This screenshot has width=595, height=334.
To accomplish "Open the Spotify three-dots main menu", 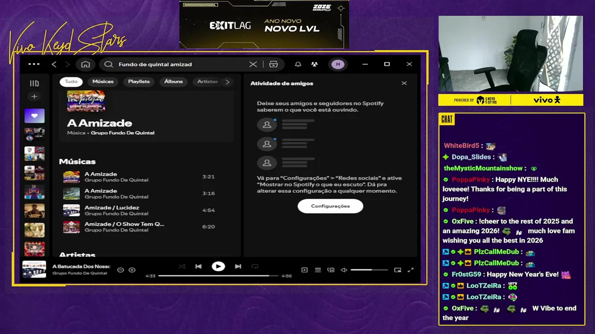I will [x=34, y=64].
